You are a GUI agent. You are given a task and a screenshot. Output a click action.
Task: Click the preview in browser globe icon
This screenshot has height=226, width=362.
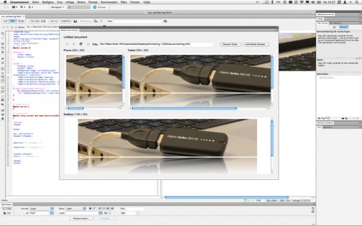coord(75,21)
